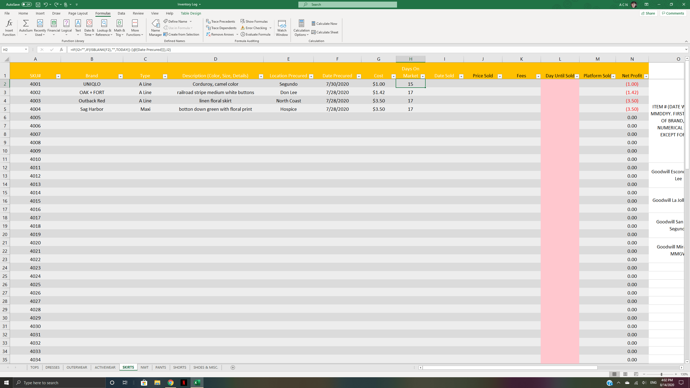Click Trace Precedents
Viewport: 690px width, 388px height.
coord(221,21)
